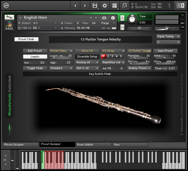Switch to View tab
Viewport: 188px width, 171px height.
130,145
